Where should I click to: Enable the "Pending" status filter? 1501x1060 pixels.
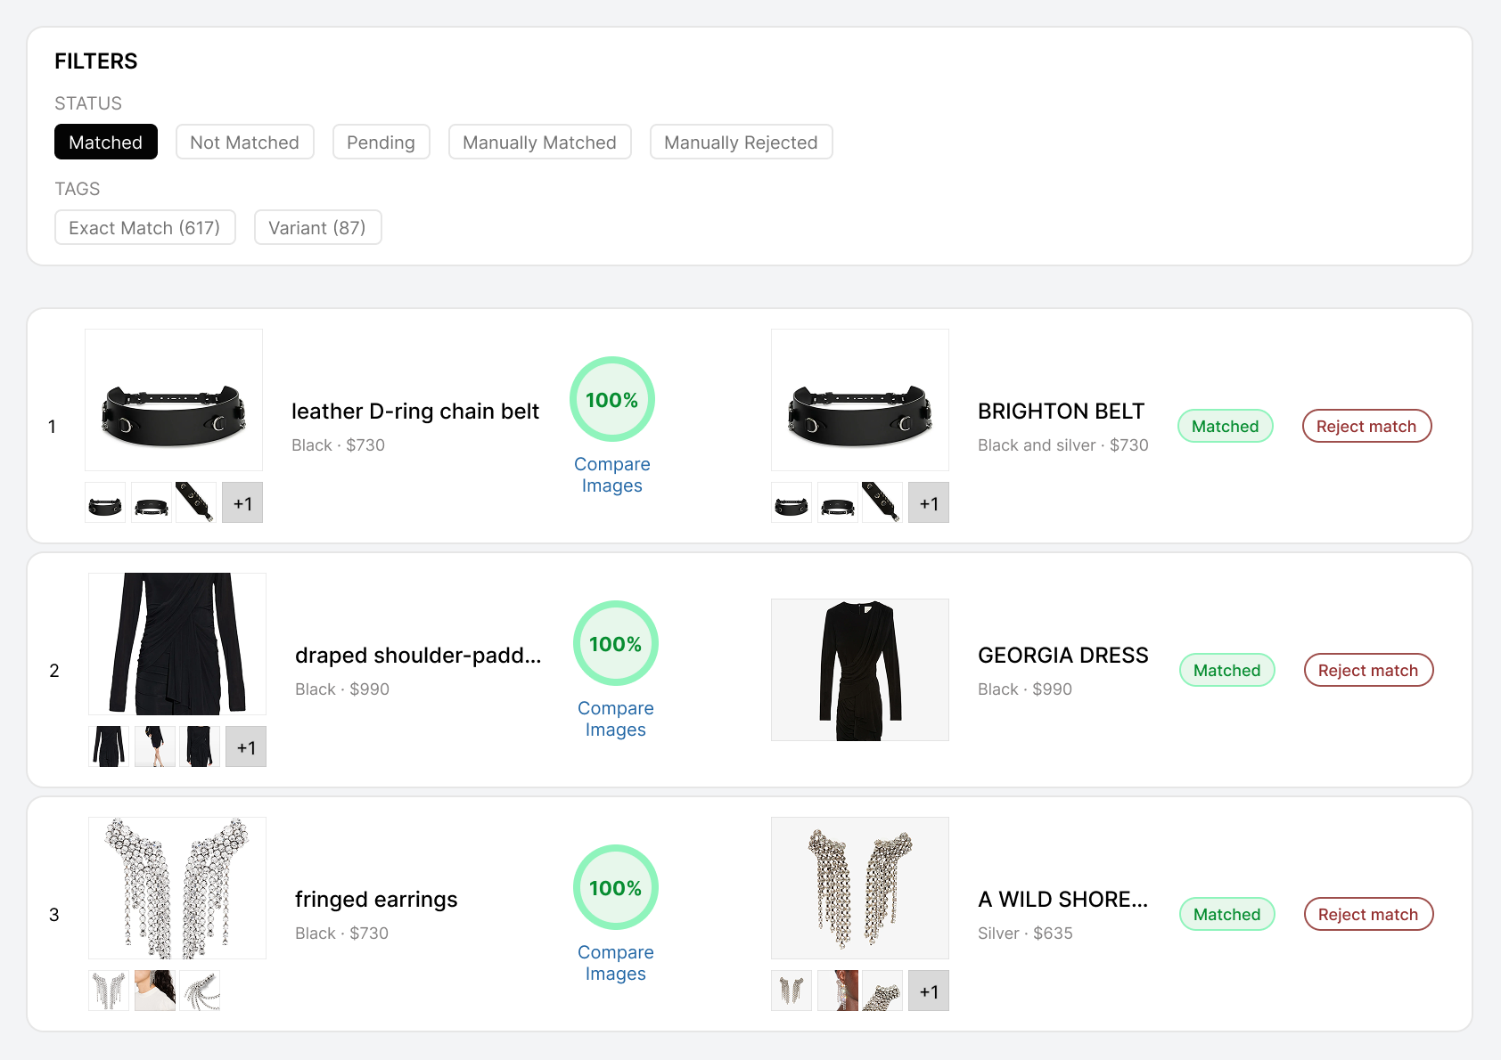(x=381, y=142)
